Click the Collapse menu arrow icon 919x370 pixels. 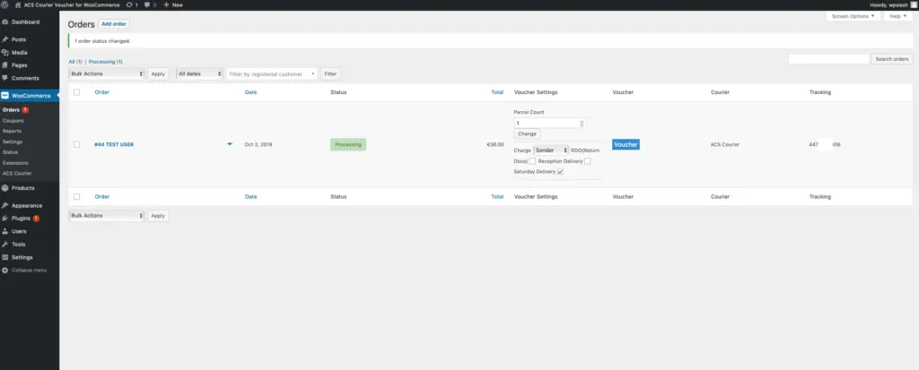click(4, 270)
